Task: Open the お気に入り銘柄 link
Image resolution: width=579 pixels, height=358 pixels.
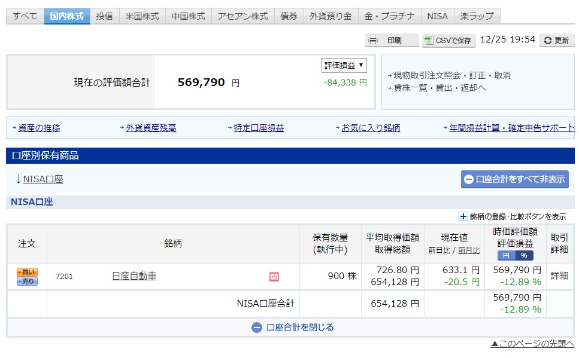Action: click(x=371, y=128)
